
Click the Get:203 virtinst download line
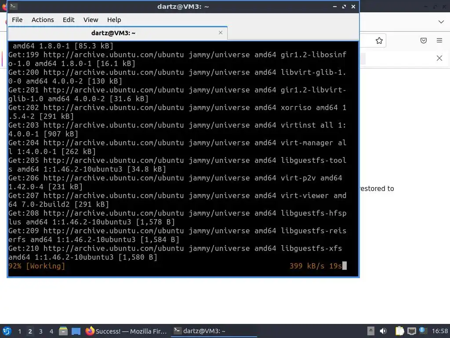[178, 129]
